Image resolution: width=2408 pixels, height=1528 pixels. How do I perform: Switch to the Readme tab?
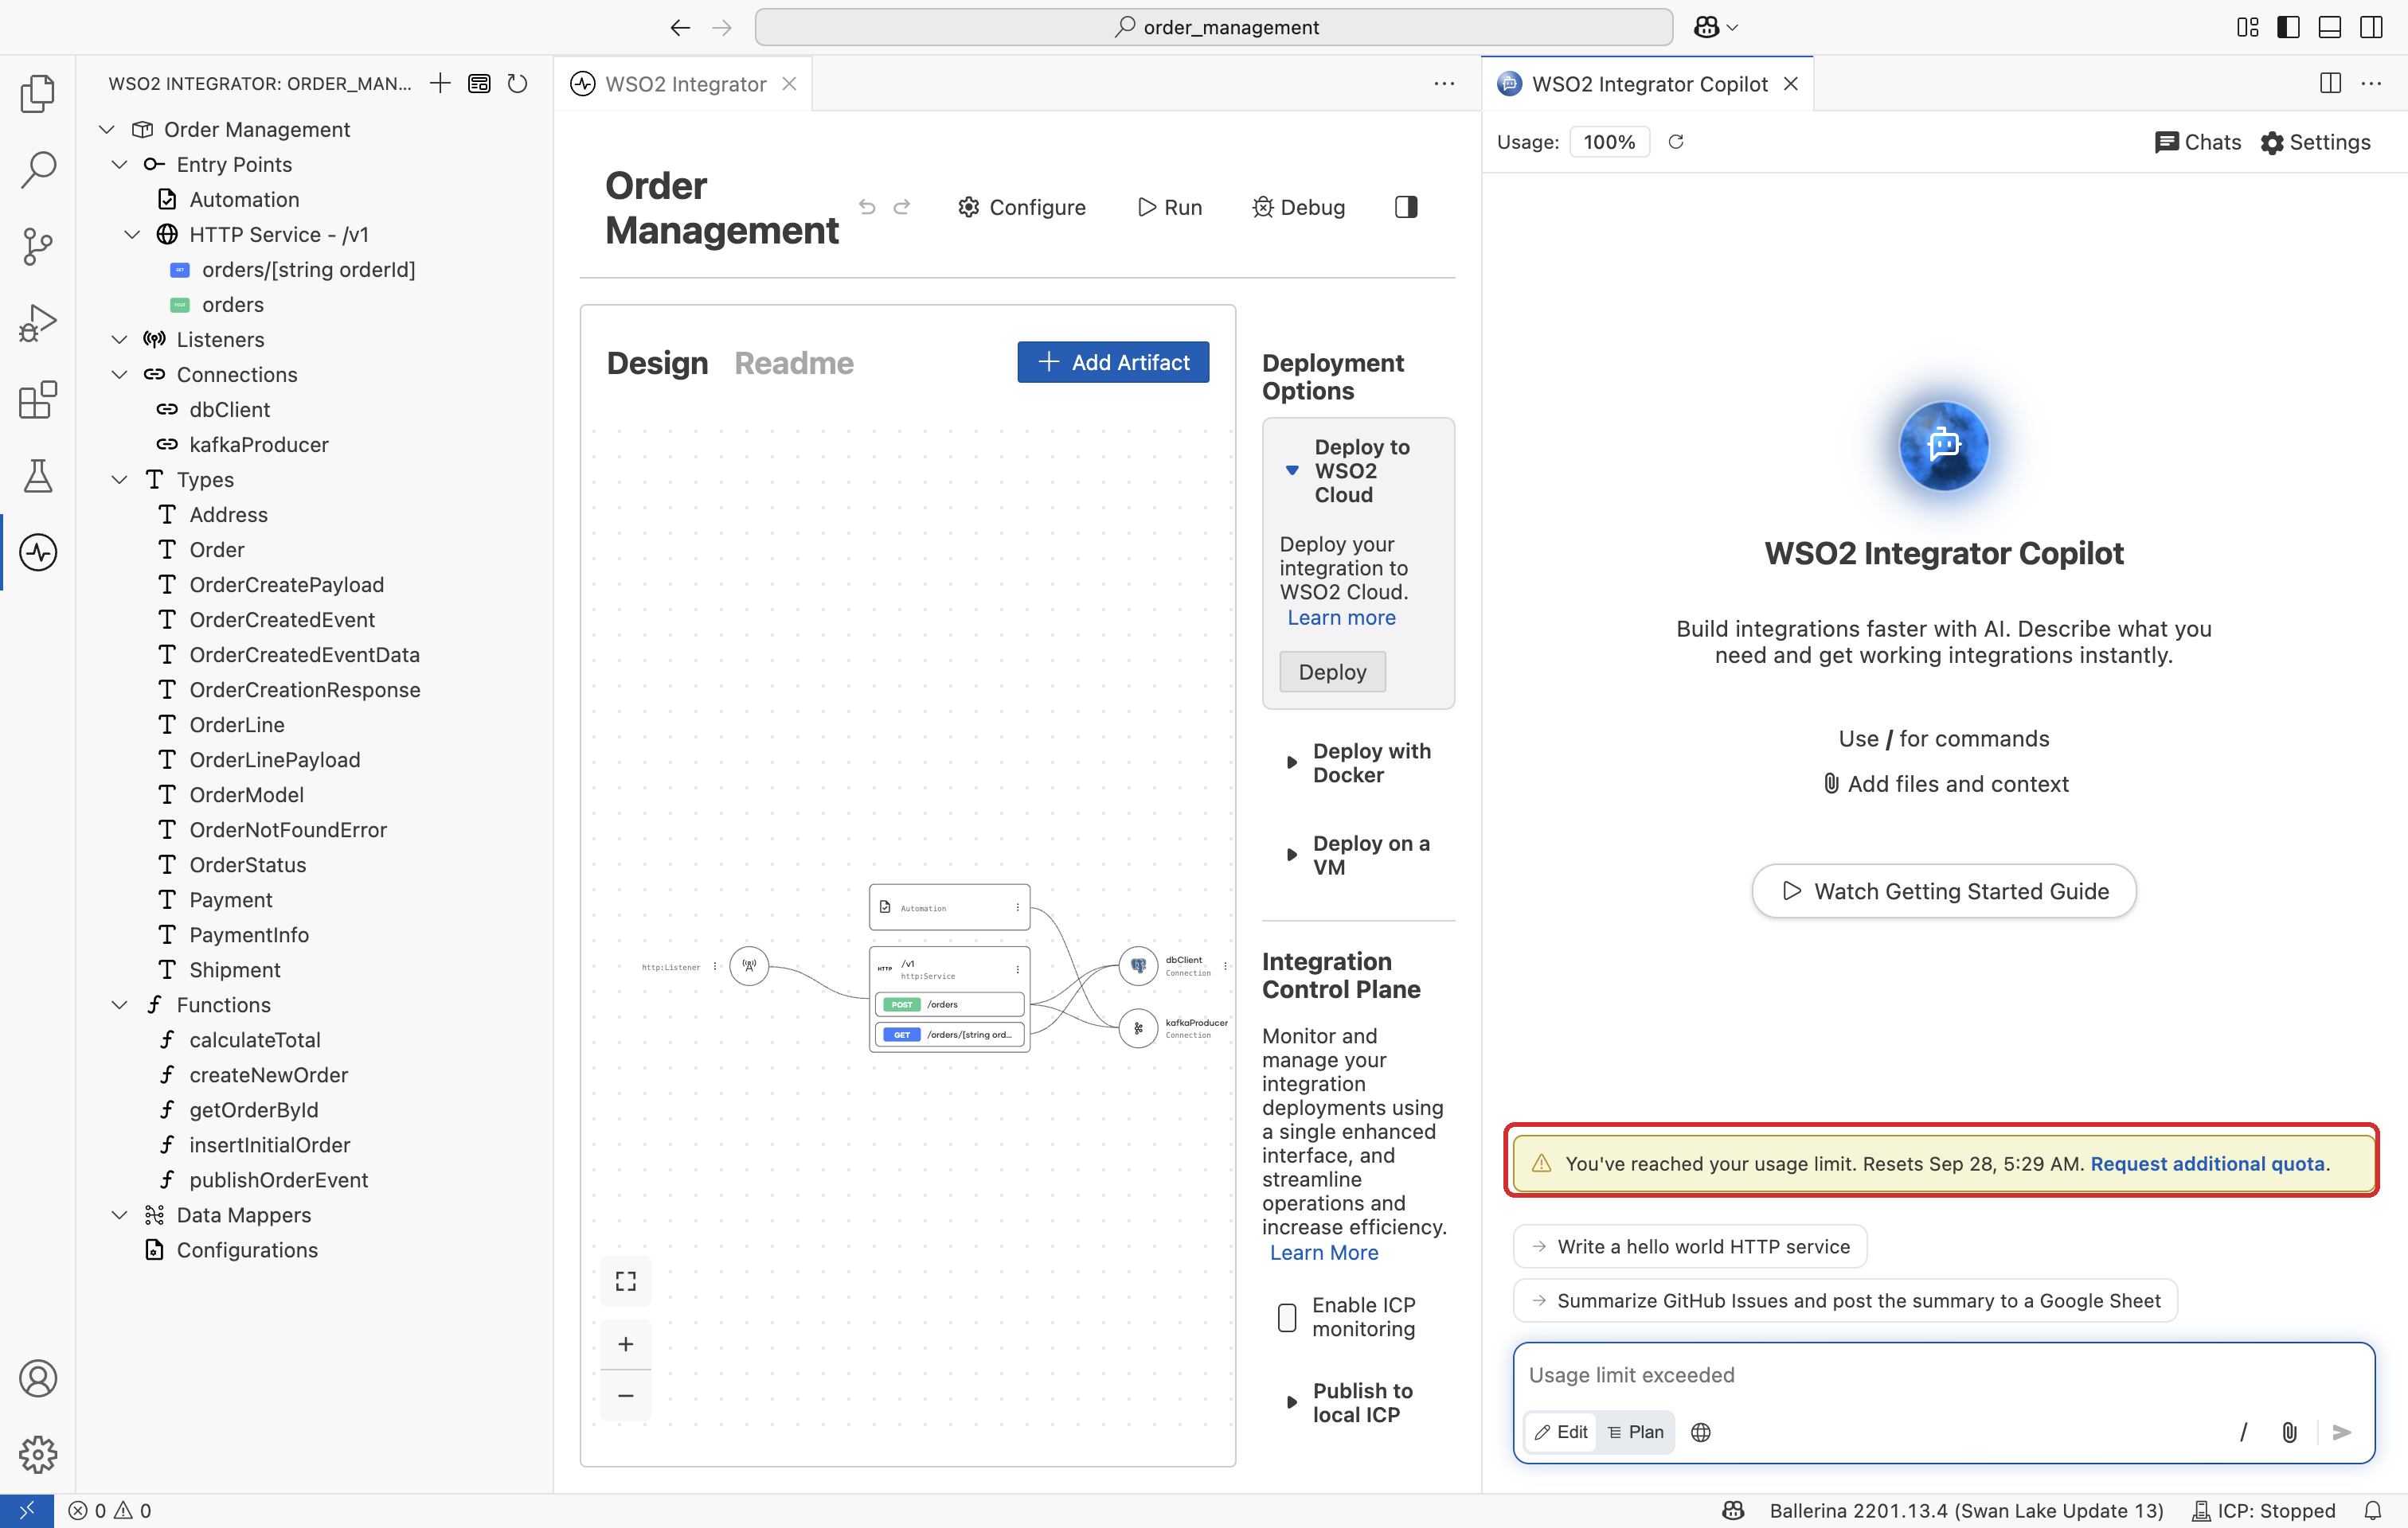794,362
